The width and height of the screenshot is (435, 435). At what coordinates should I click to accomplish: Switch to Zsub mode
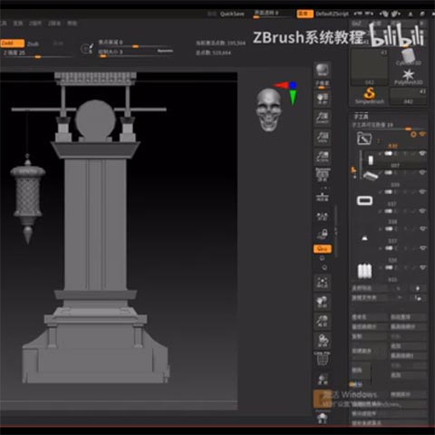(33, 43)
